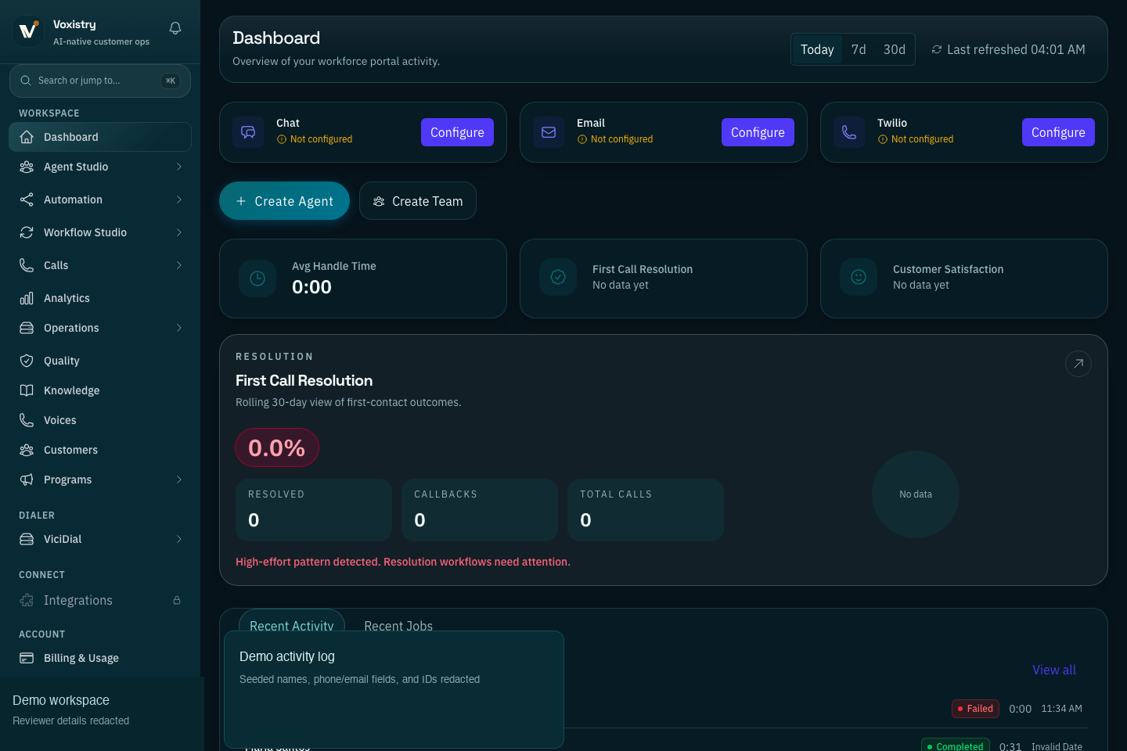Click the First Call Resolution check icon
This screenshot has width=1127, height=751.
[x=558, y=277]
